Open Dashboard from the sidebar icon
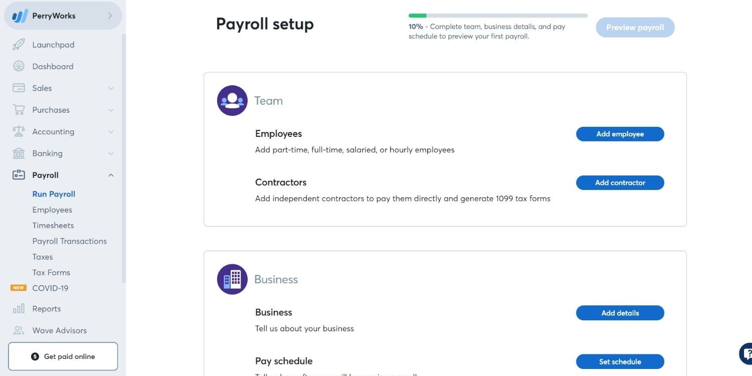Viewport: 752px width, 376px height. pyautogui.click(x=19, y=65)
